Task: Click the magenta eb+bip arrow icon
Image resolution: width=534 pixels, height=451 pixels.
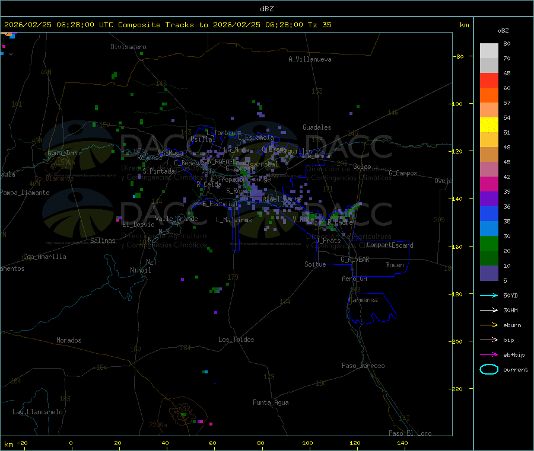Action: tap(489, 355)
